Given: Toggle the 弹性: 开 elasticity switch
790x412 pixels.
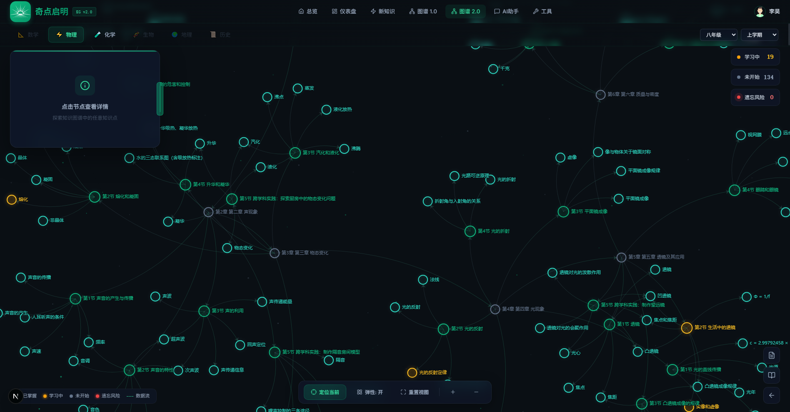Looking at the screenshot, I should click(370, 392).
